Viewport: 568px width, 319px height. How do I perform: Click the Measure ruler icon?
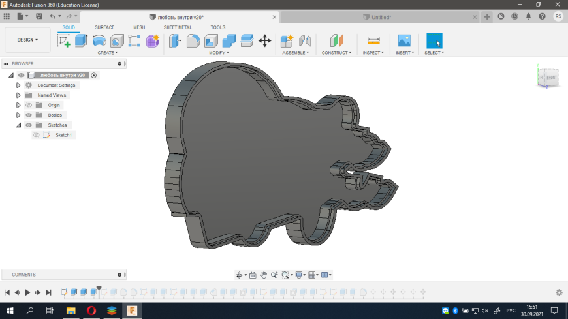(373, 40)
